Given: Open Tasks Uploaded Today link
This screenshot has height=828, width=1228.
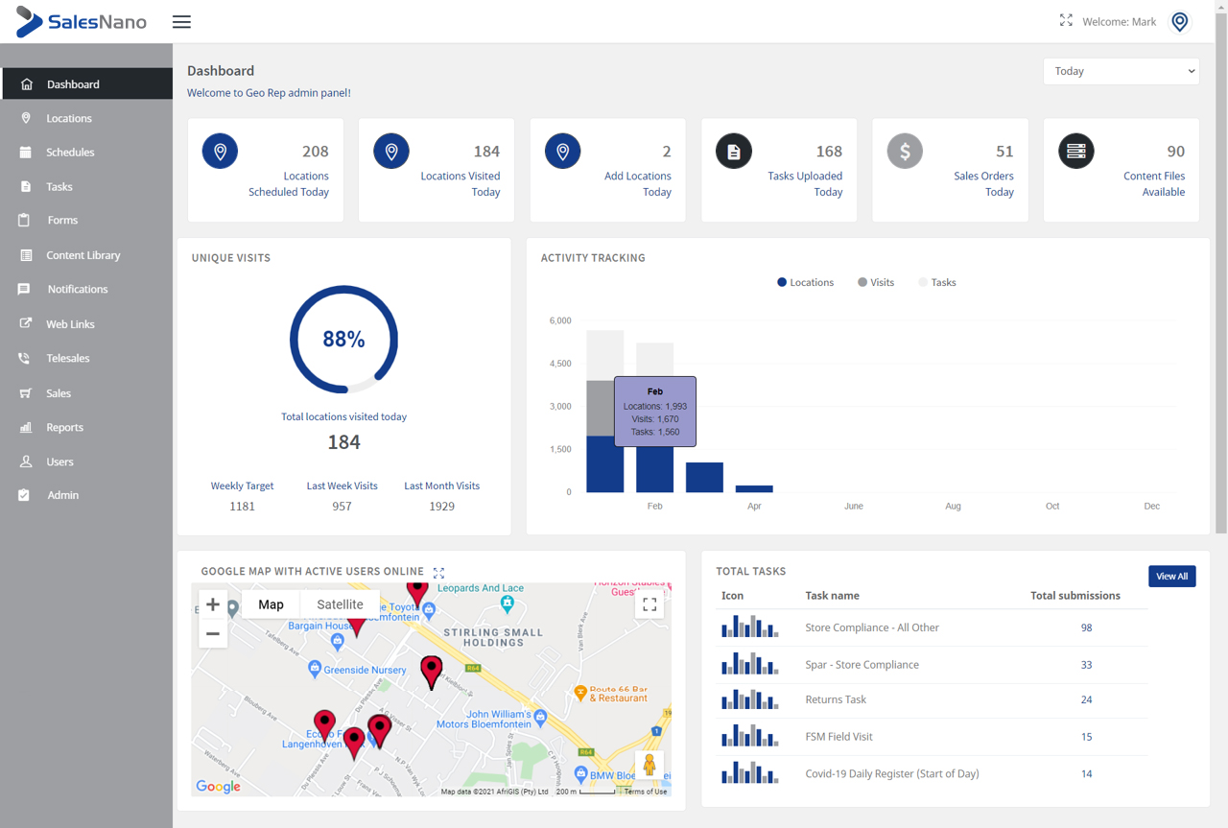Looking at the screenshot, I should coord(805,184).
